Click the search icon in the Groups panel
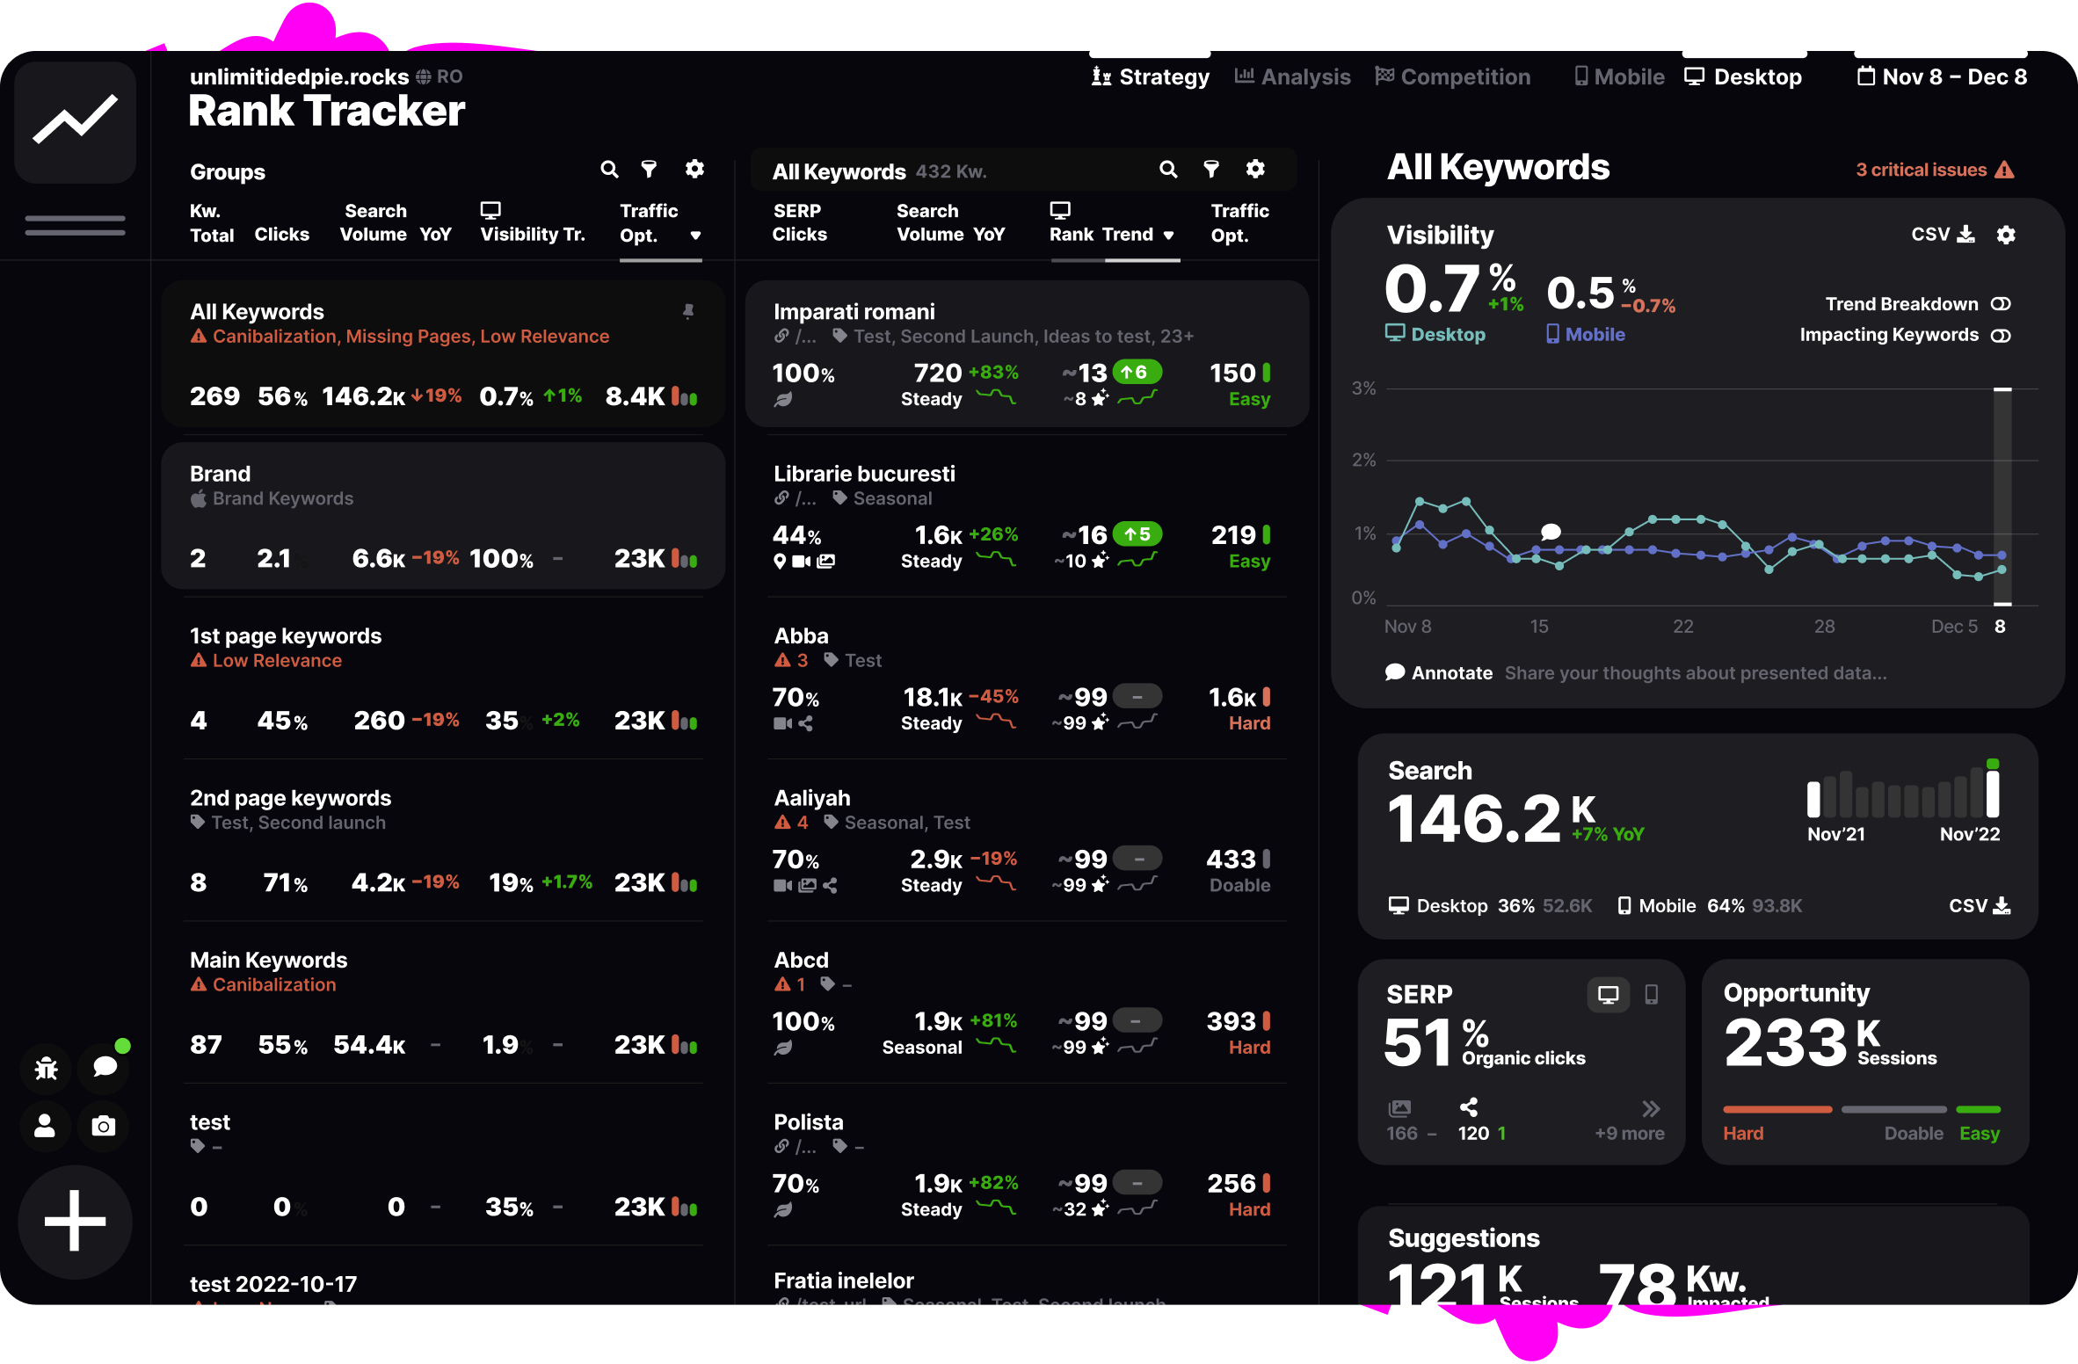Viewport: 2078px width, 1364px height. click(609, 169)
